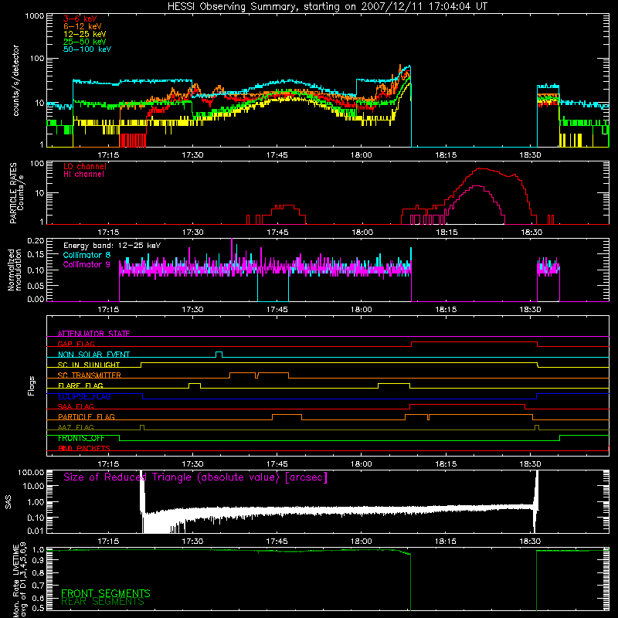Click the "LO channel" legend label
This screenshot has width=618, height=618.
[85, 166]
